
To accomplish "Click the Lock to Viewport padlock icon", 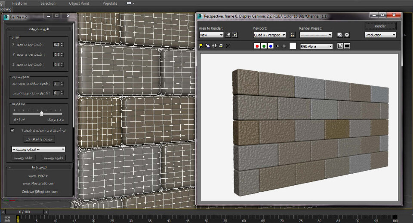I will pyautogui.click(x=293, y=35).
